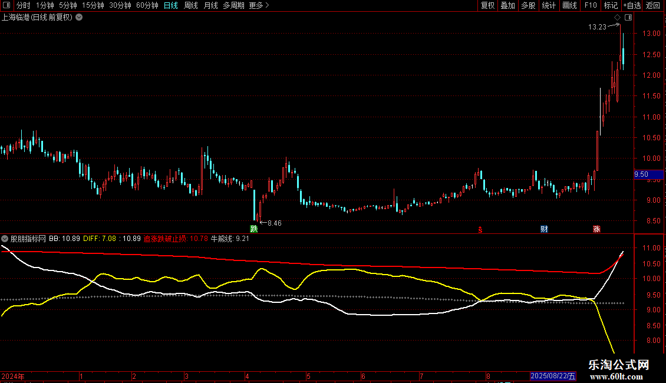Click the panel layout icon at top-left

[6, 5]
